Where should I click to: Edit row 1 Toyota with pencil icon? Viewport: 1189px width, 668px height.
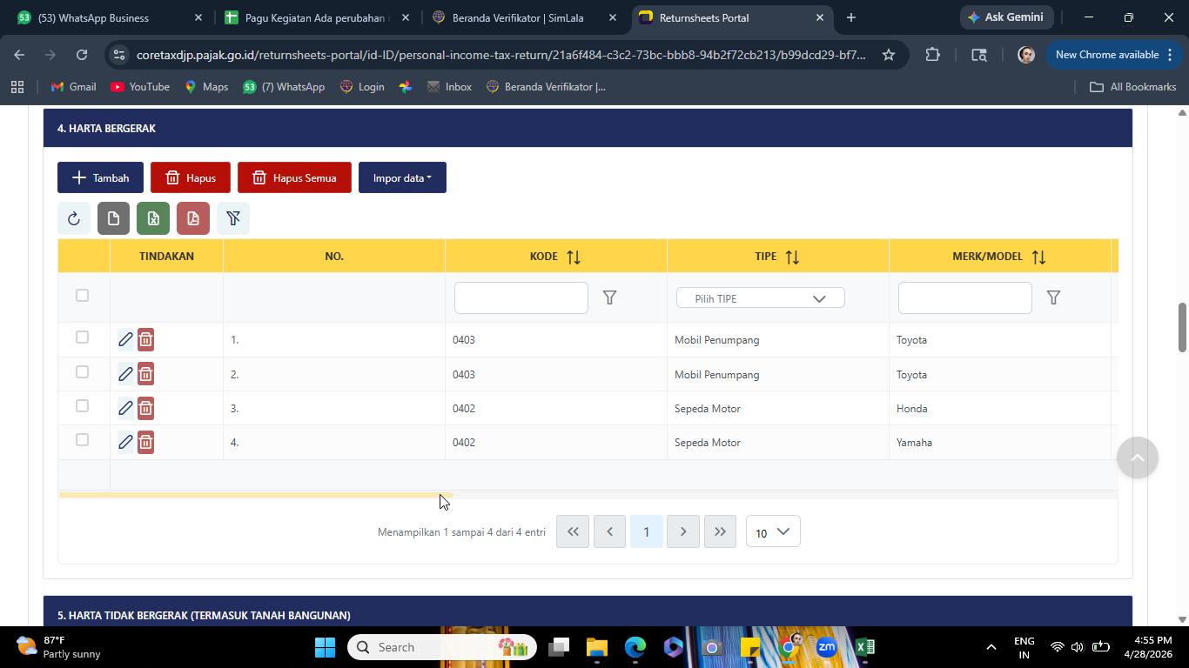[x=125, y=339]
